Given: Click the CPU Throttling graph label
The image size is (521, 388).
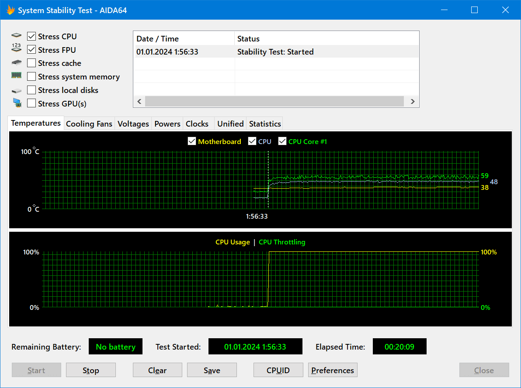Looking at the screenshot, I should point(282,242).
